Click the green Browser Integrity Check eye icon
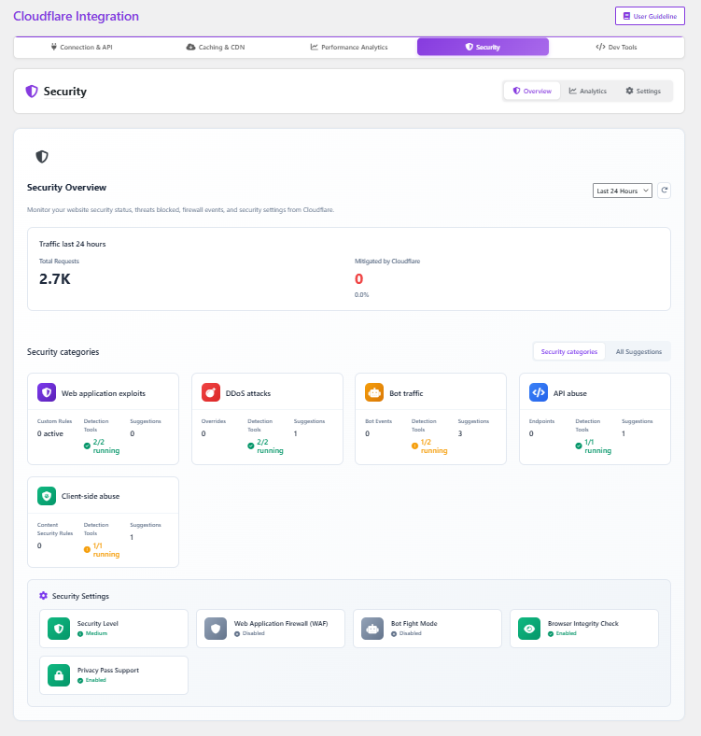Image resolution: width=701 pixels, height=736 pixels. tap(529, 629)
